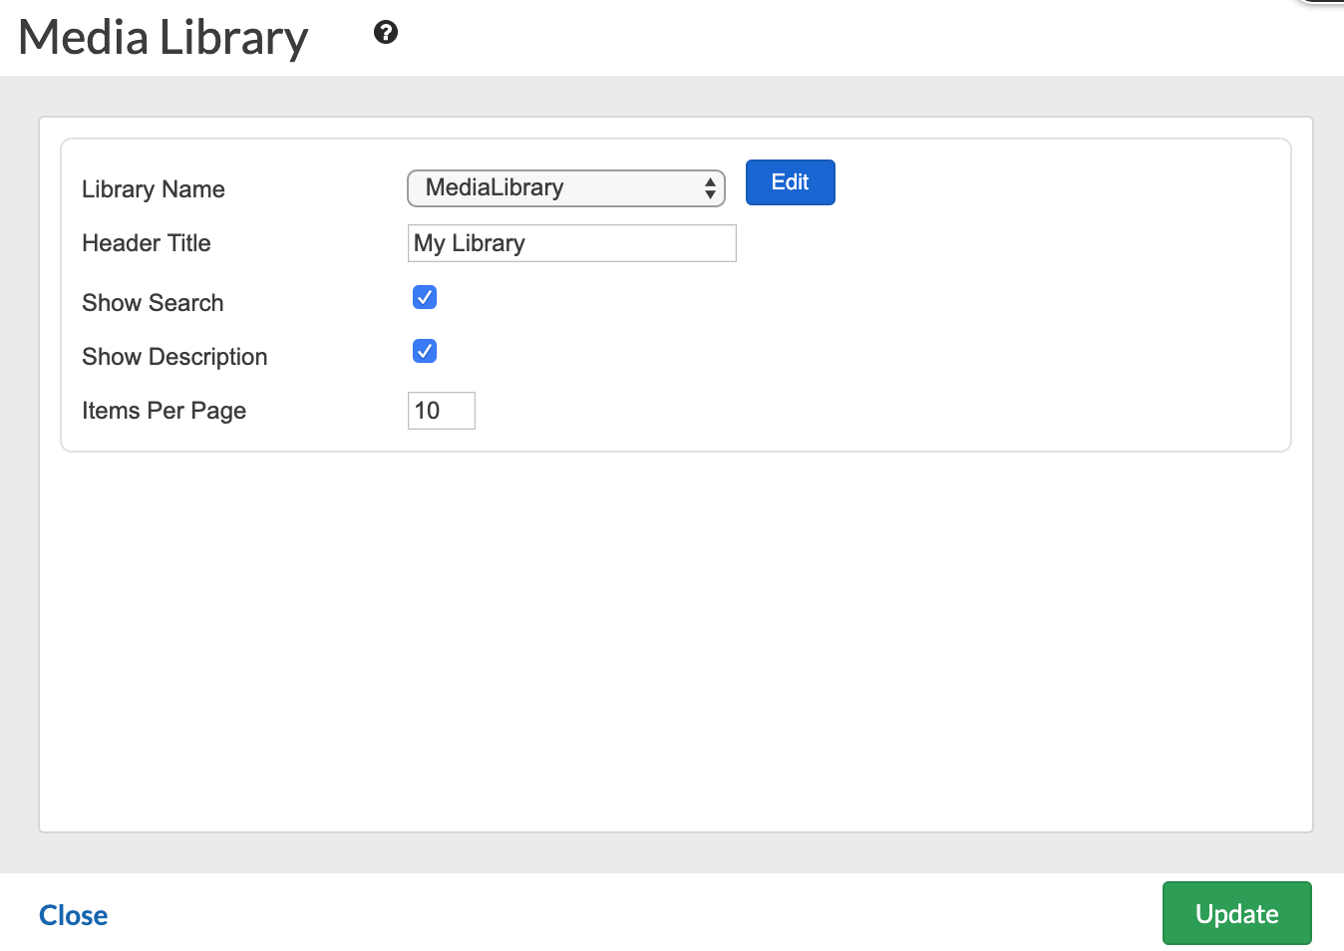Click the blank white area below the settings form
The width and height of the screenshot is (1344, 951).
coord(675,638)
